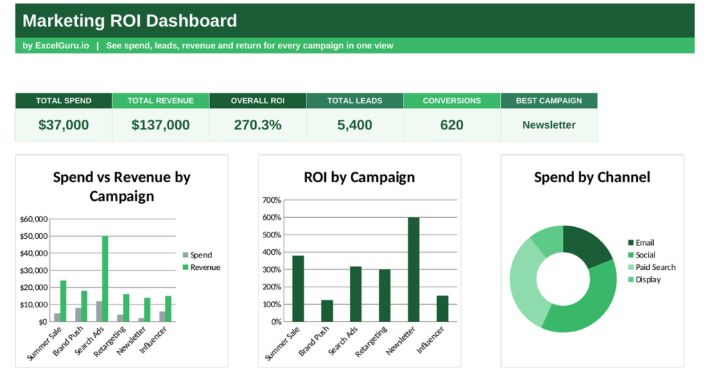
Task: Select the Brand Push gray spend bar
Action: point(78,315)
